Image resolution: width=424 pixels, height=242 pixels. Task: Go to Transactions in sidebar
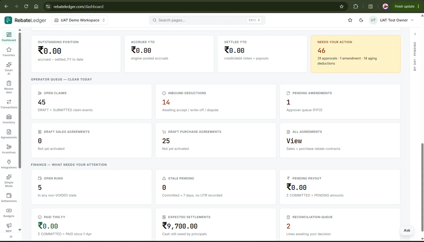point(9,104)
